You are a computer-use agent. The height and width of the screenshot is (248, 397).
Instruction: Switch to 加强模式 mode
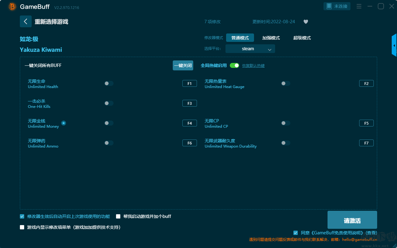pyautogui.click(x=271, y=38)
